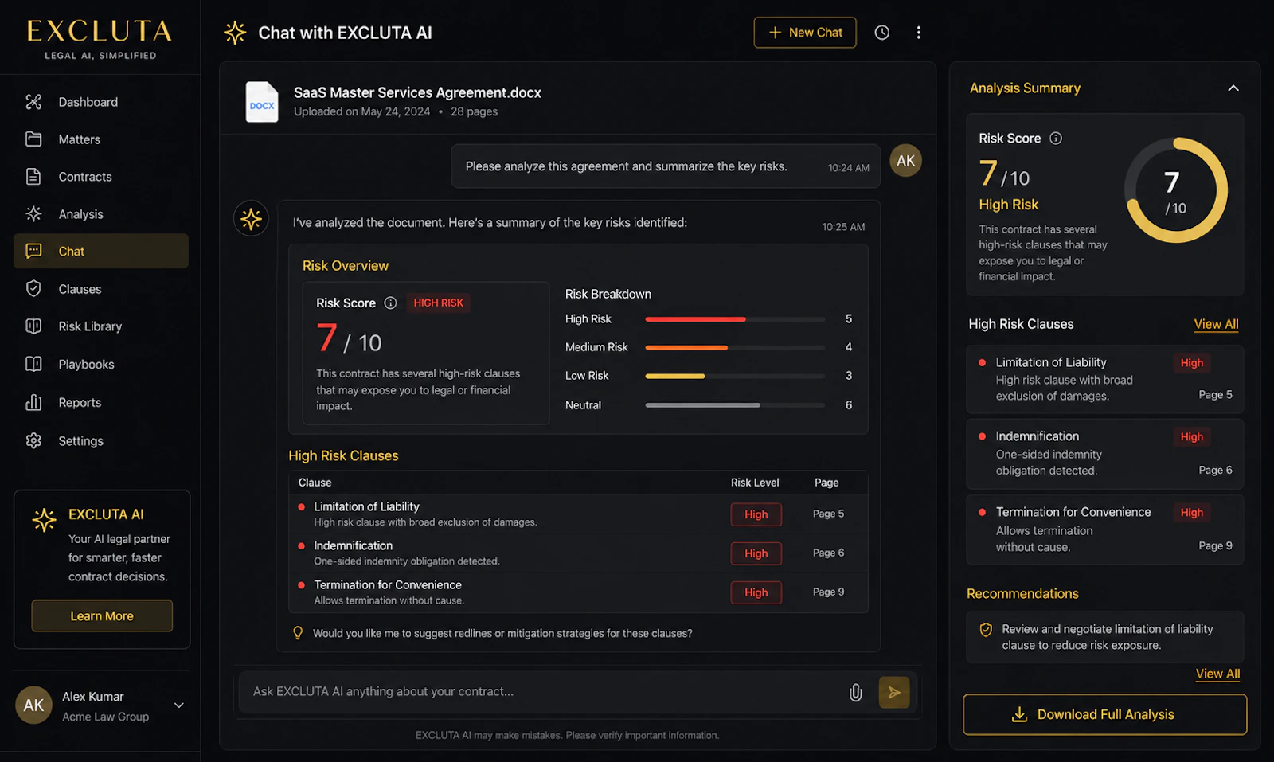The image size is (1274, 762).
Task: Open Limitation of Liability card in summary panel
Action: click(1105, 379)
